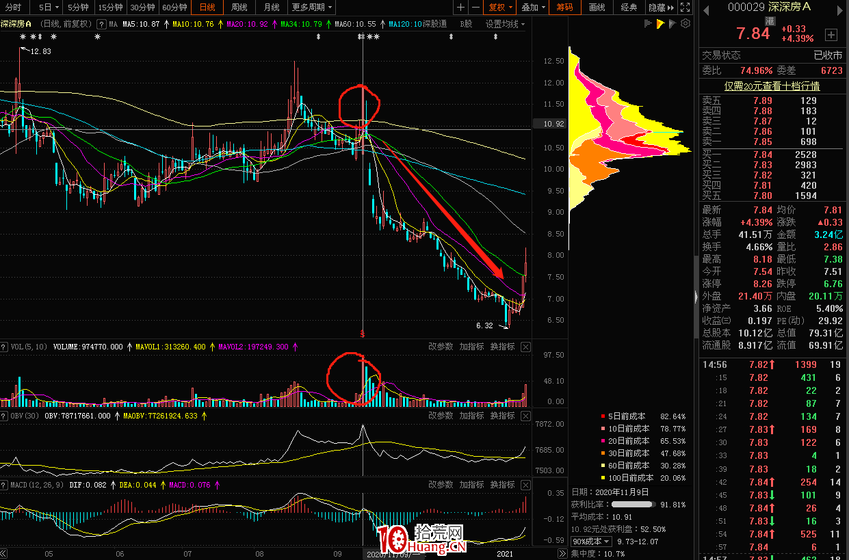Click the side panel collapse arrow

pyautogui.click(x=696, y=297)
